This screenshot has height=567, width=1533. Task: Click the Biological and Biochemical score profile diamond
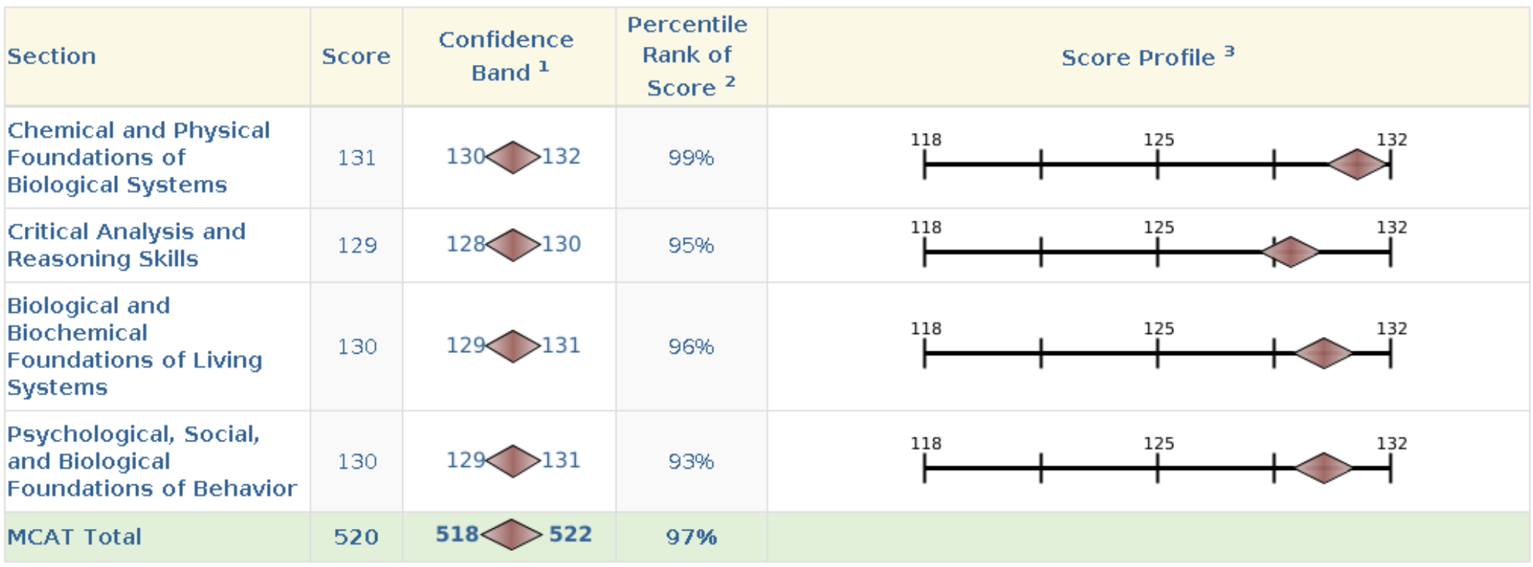(x=1324, y=354)
